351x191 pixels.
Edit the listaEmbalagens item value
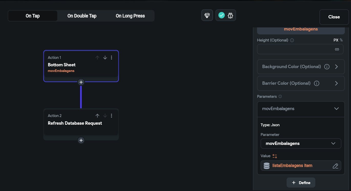[x=335, y=166]
